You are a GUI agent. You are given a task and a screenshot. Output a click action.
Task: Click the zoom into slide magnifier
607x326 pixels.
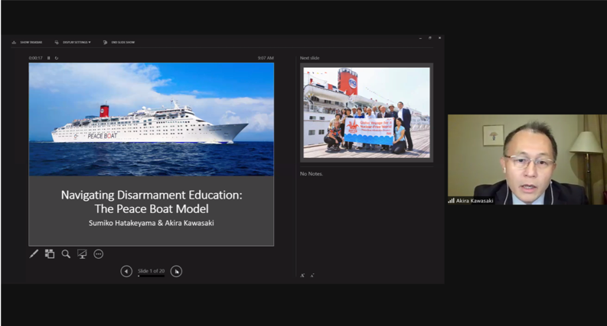tap(66, 253)
